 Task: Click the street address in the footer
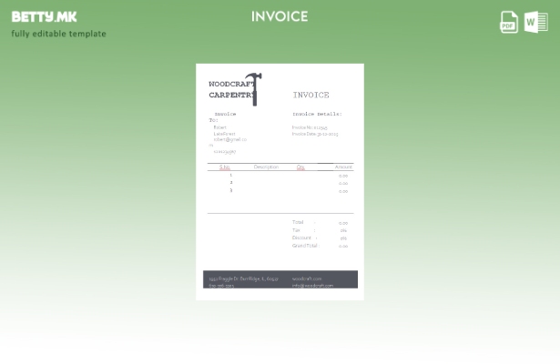click(x=243, y=278)
